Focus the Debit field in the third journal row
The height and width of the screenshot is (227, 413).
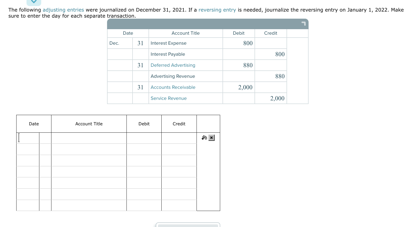[144, 161]
